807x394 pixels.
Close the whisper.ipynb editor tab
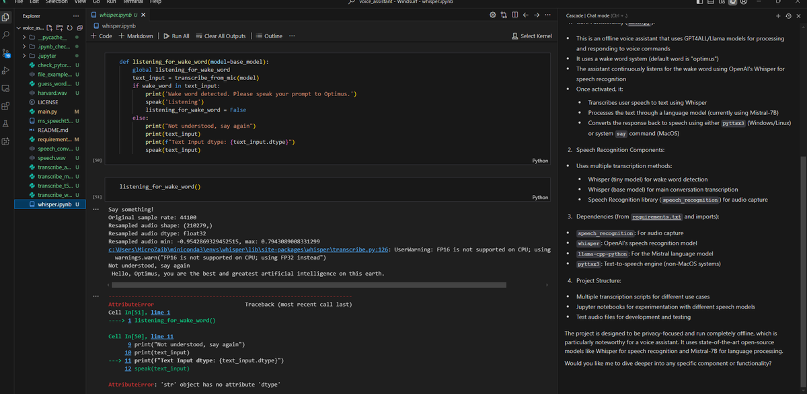pyautogui.click(x=143, y=15)
